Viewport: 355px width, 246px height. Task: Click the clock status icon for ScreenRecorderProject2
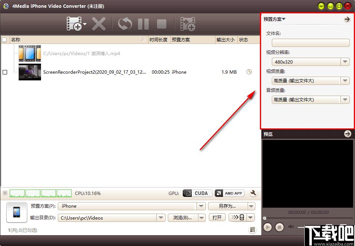(249, 72)
